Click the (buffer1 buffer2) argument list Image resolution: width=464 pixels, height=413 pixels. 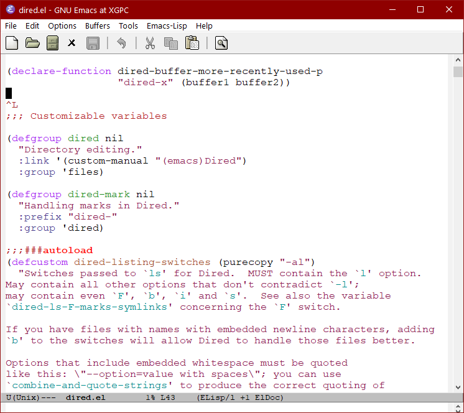[x=233, y=83]
